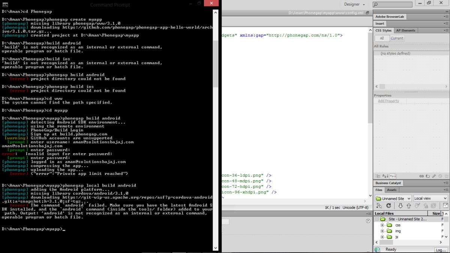
Task: Click the CSS rules horizontal scroll-left arrow
Action: pyautogui.click(x=376, y=86)
